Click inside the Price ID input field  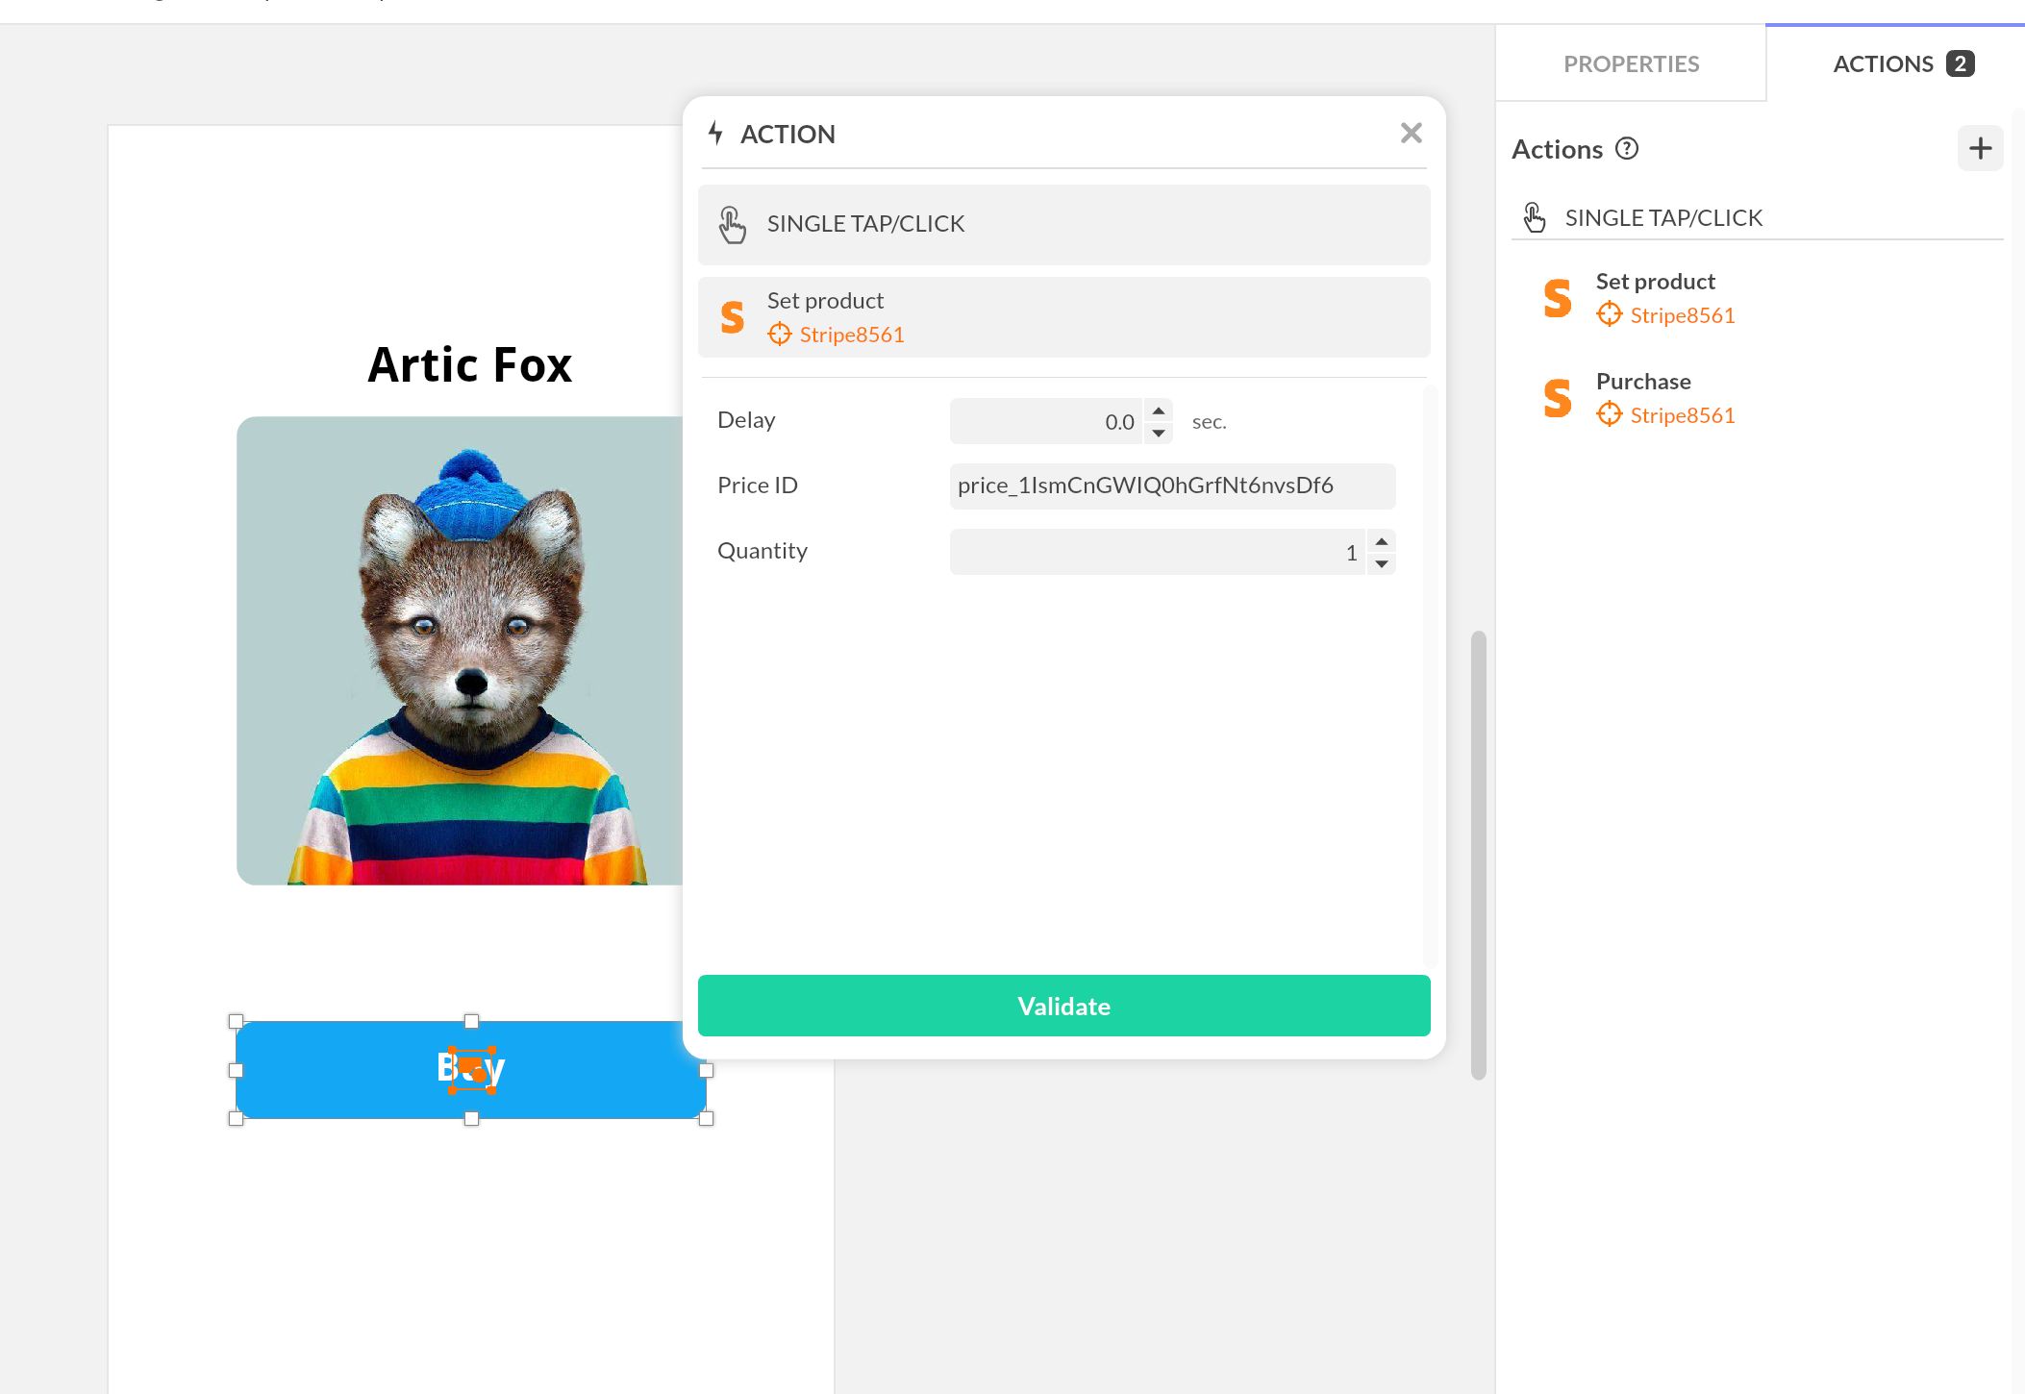point(1171,485)
